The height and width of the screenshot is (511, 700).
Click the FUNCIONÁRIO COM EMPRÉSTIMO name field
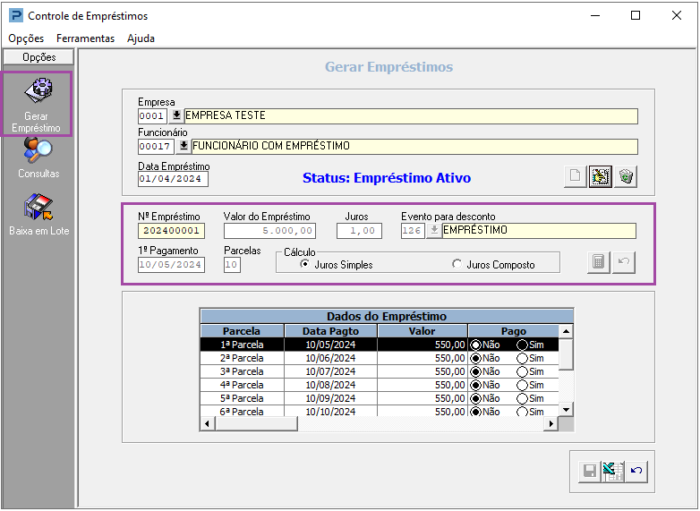click(414, 147)
